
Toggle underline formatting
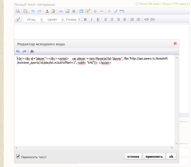pos(98,20)
